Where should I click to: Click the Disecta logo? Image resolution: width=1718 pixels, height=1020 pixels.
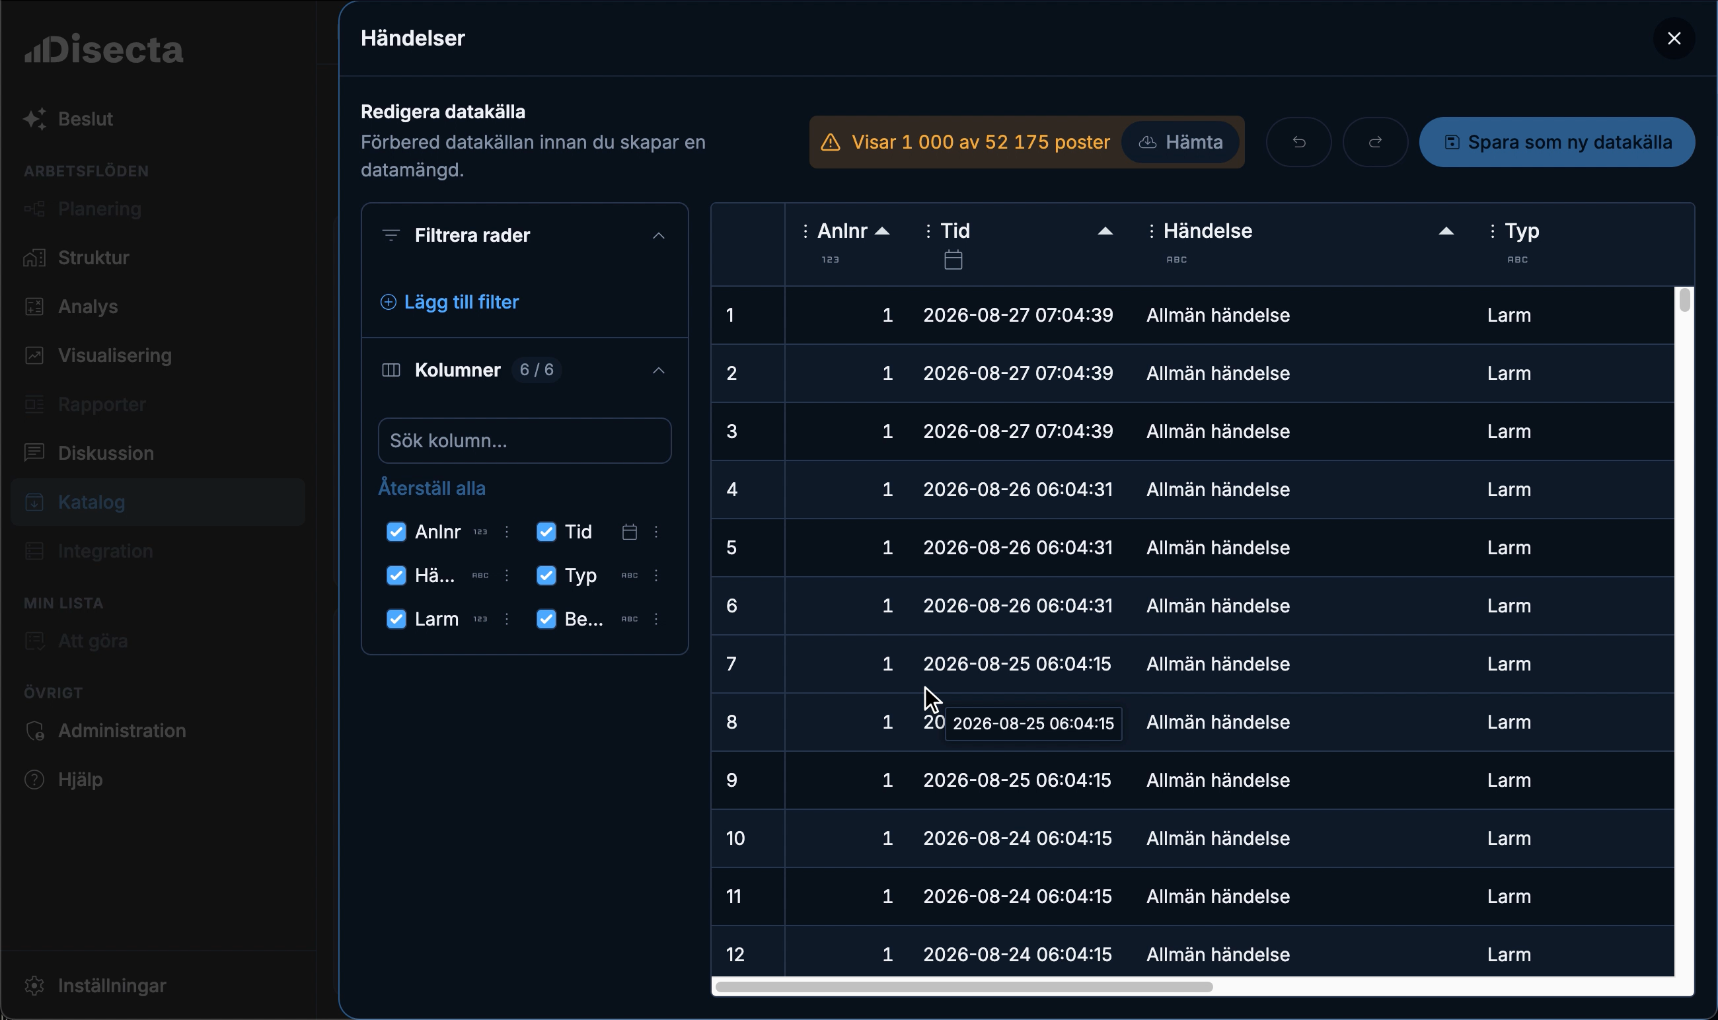tap(104, 50)
